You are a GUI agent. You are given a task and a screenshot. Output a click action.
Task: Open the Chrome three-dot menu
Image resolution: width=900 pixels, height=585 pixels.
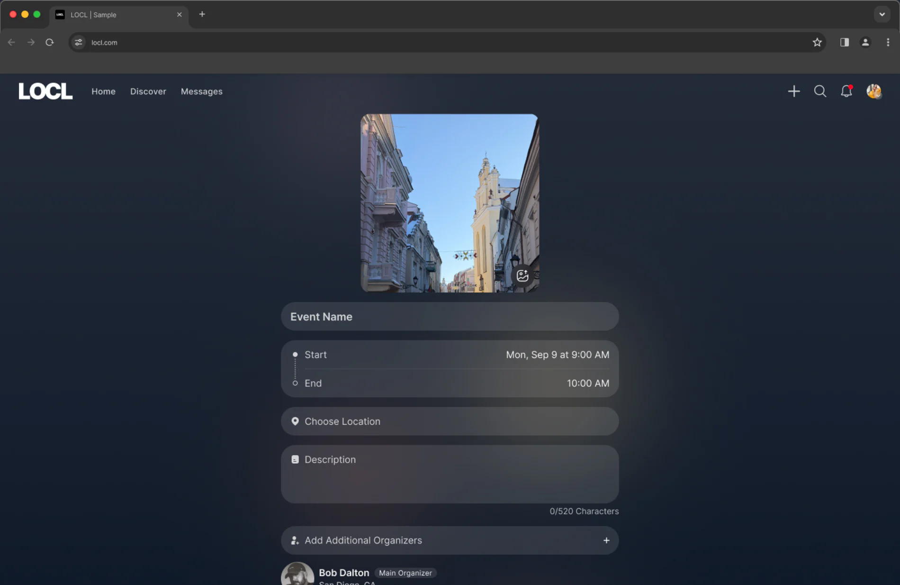tap(888, 42)
